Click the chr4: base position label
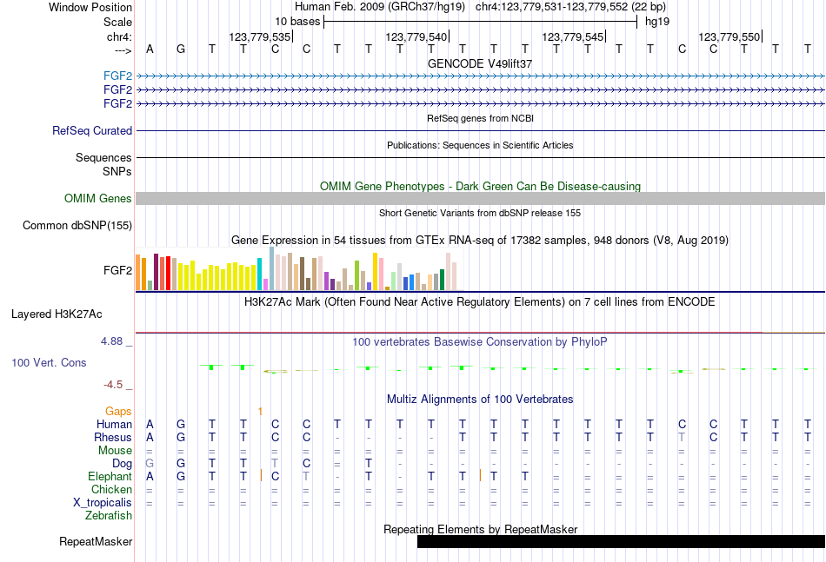 119,36
